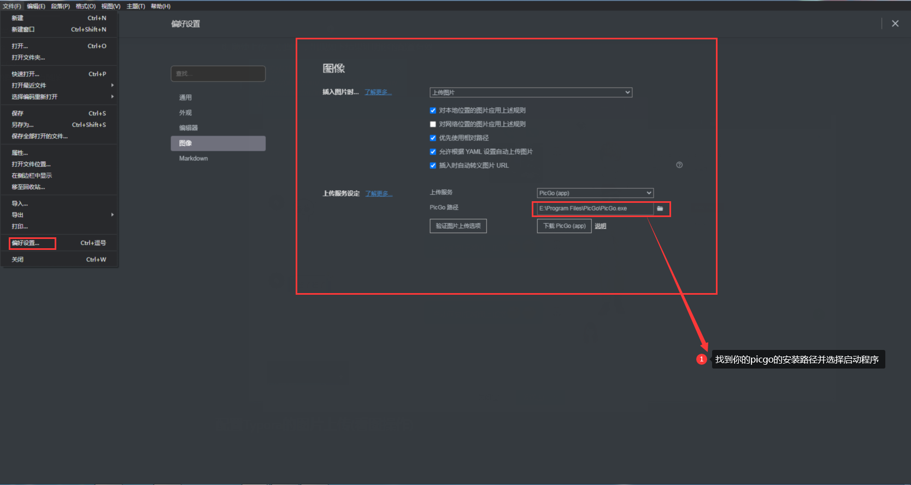Click the preferences search field
Viewport: 911px width, 485px height.
[218, 73]
